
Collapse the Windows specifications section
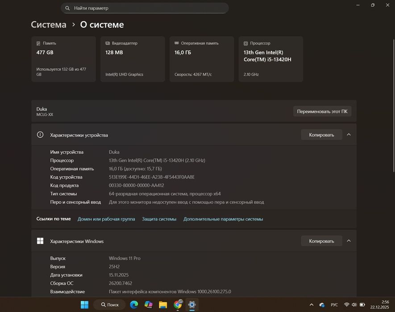point(349,241)
